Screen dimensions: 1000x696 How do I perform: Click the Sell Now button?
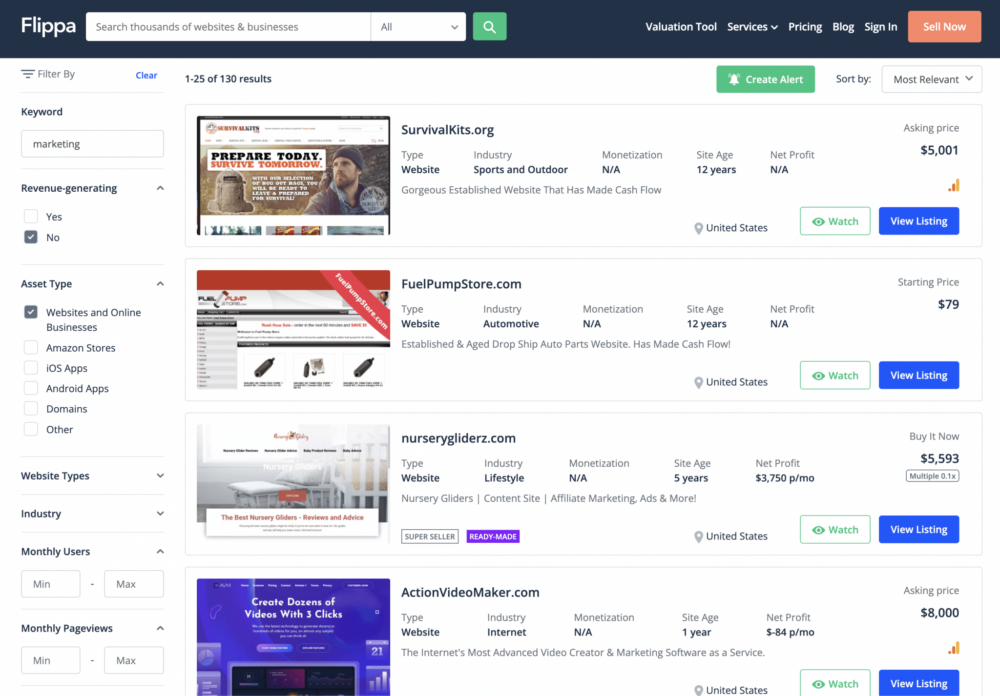click(944, 27)
